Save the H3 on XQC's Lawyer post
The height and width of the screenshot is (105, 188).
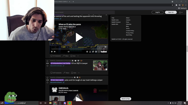(74, 73)
